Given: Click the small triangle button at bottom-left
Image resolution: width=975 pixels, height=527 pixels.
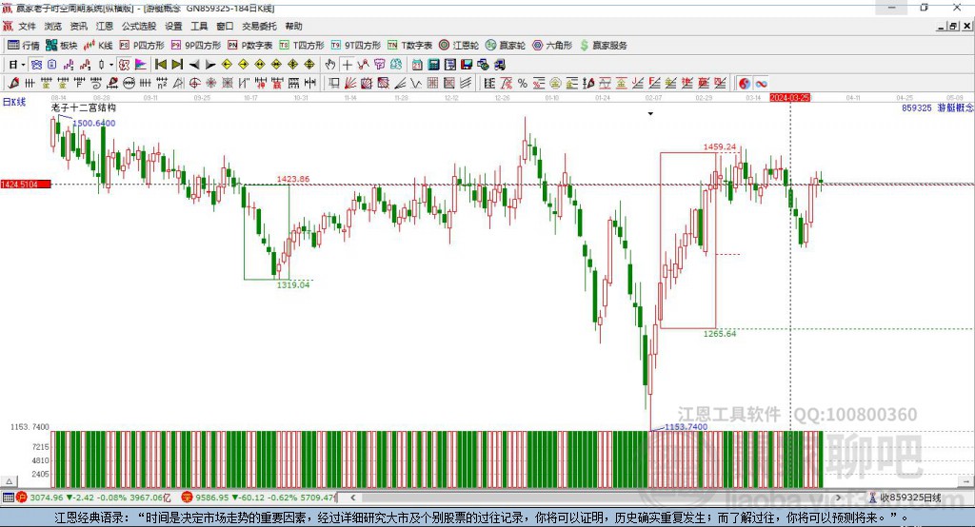Looking at the screenshot, I should (10, 481).
